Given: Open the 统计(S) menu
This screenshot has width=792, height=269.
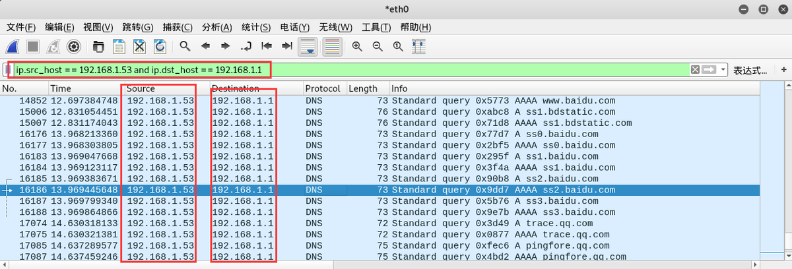Looking at the screenshot, I should 256,27.
